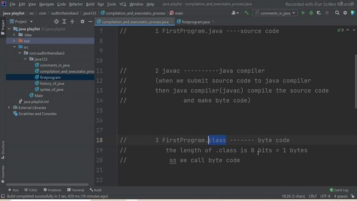Collapse all icon in Project panel
357x201 pixels.
72,21
